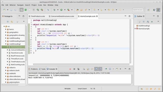Collapse the src folder in Package Explorer
Viewport: 163px width, 92px height.
coord(4,26)
